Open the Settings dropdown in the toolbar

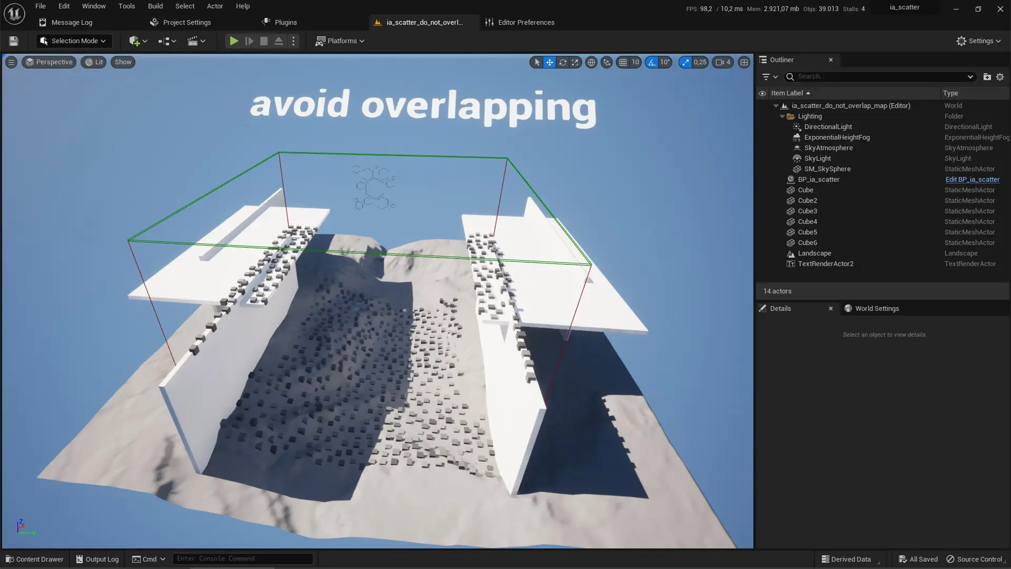pyautogui.click(x=978, y=41)
